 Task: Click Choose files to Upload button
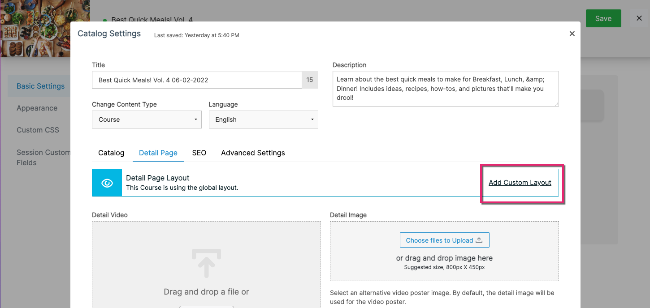tap(444, 240)
